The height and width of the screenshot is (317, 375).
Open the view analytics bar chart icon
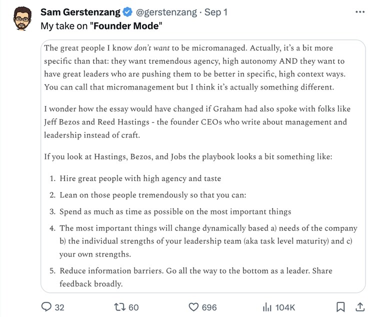[x=267, y=307]
